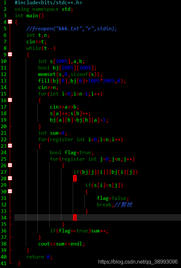Click the 'if(flag==true)sum++;' line

pyautogui.click(x=79, y=231)
